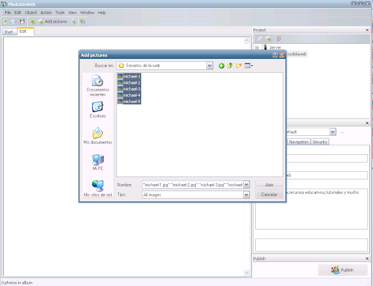The image size is (373, 286).
Task: Click the Add pictures toolbar button
Action: point(53,22)
